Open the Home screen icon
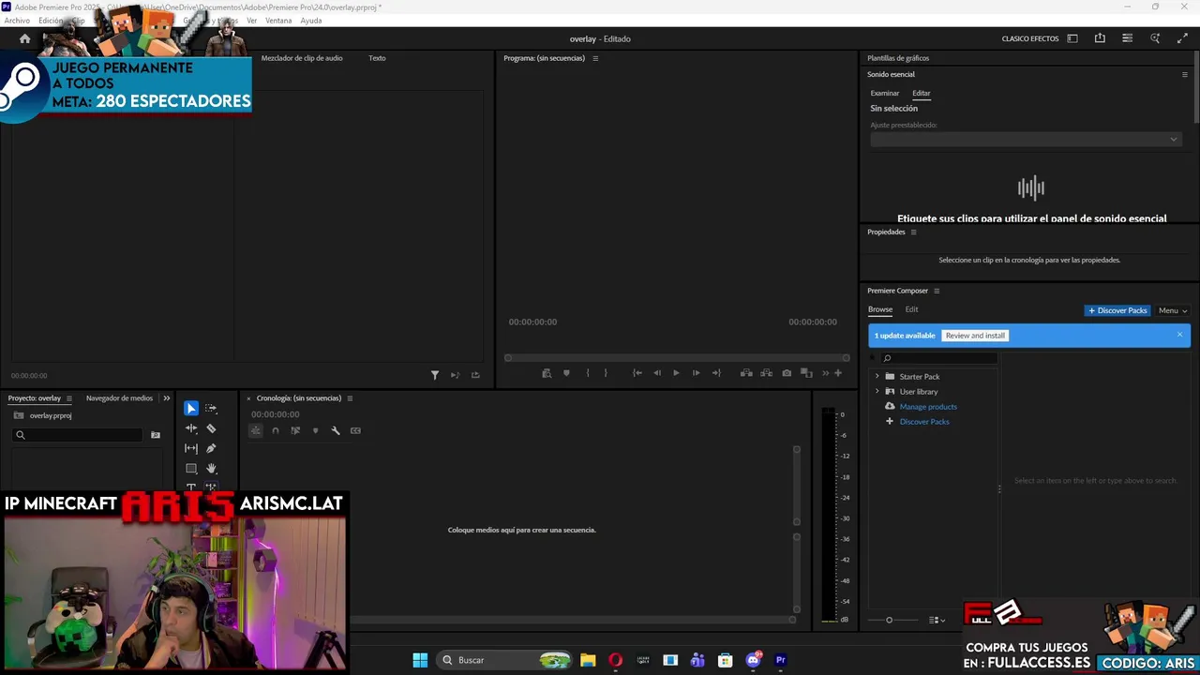Image resolution: width=1200 pixels, height=675 pixels. pyautogui.click(x=25, y=38)
